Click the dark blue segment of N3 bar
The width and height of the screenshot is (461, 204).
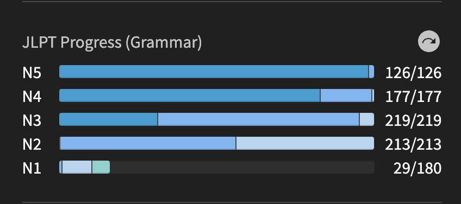point(108,119)
